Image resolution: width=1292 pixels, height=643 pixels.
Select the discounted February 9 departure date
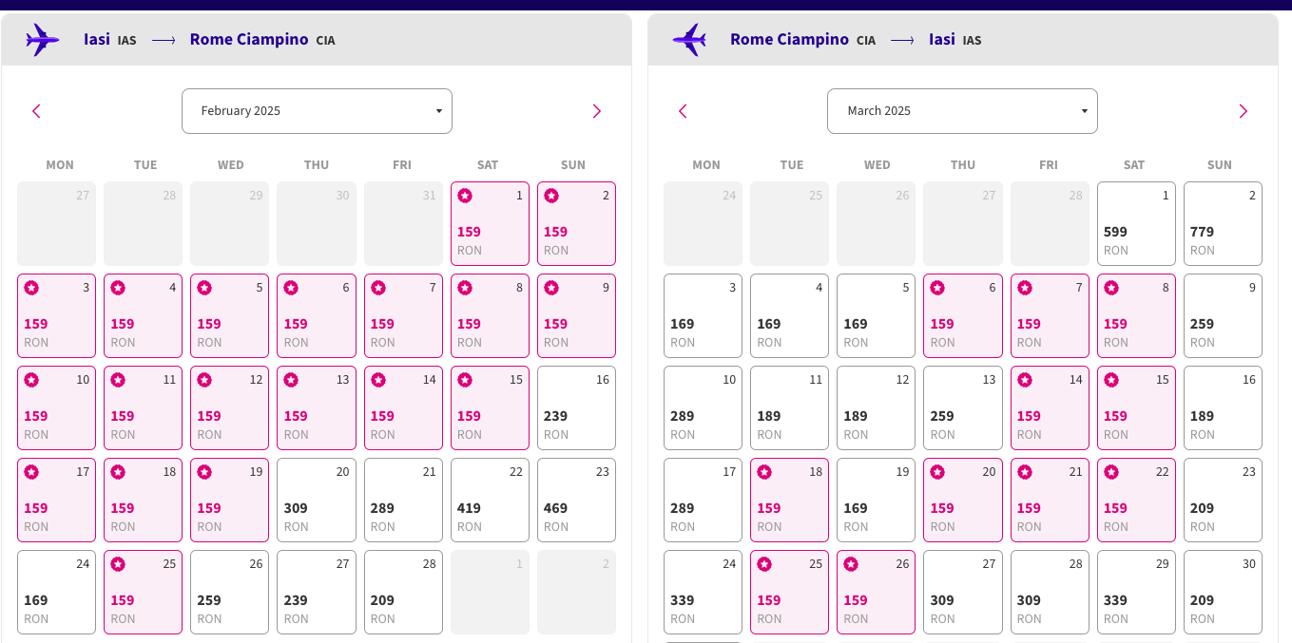(576, 315)
